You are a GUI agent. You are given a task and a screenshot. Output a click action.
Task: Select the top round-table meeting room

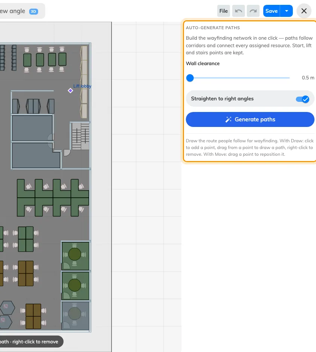pos(75,256)
